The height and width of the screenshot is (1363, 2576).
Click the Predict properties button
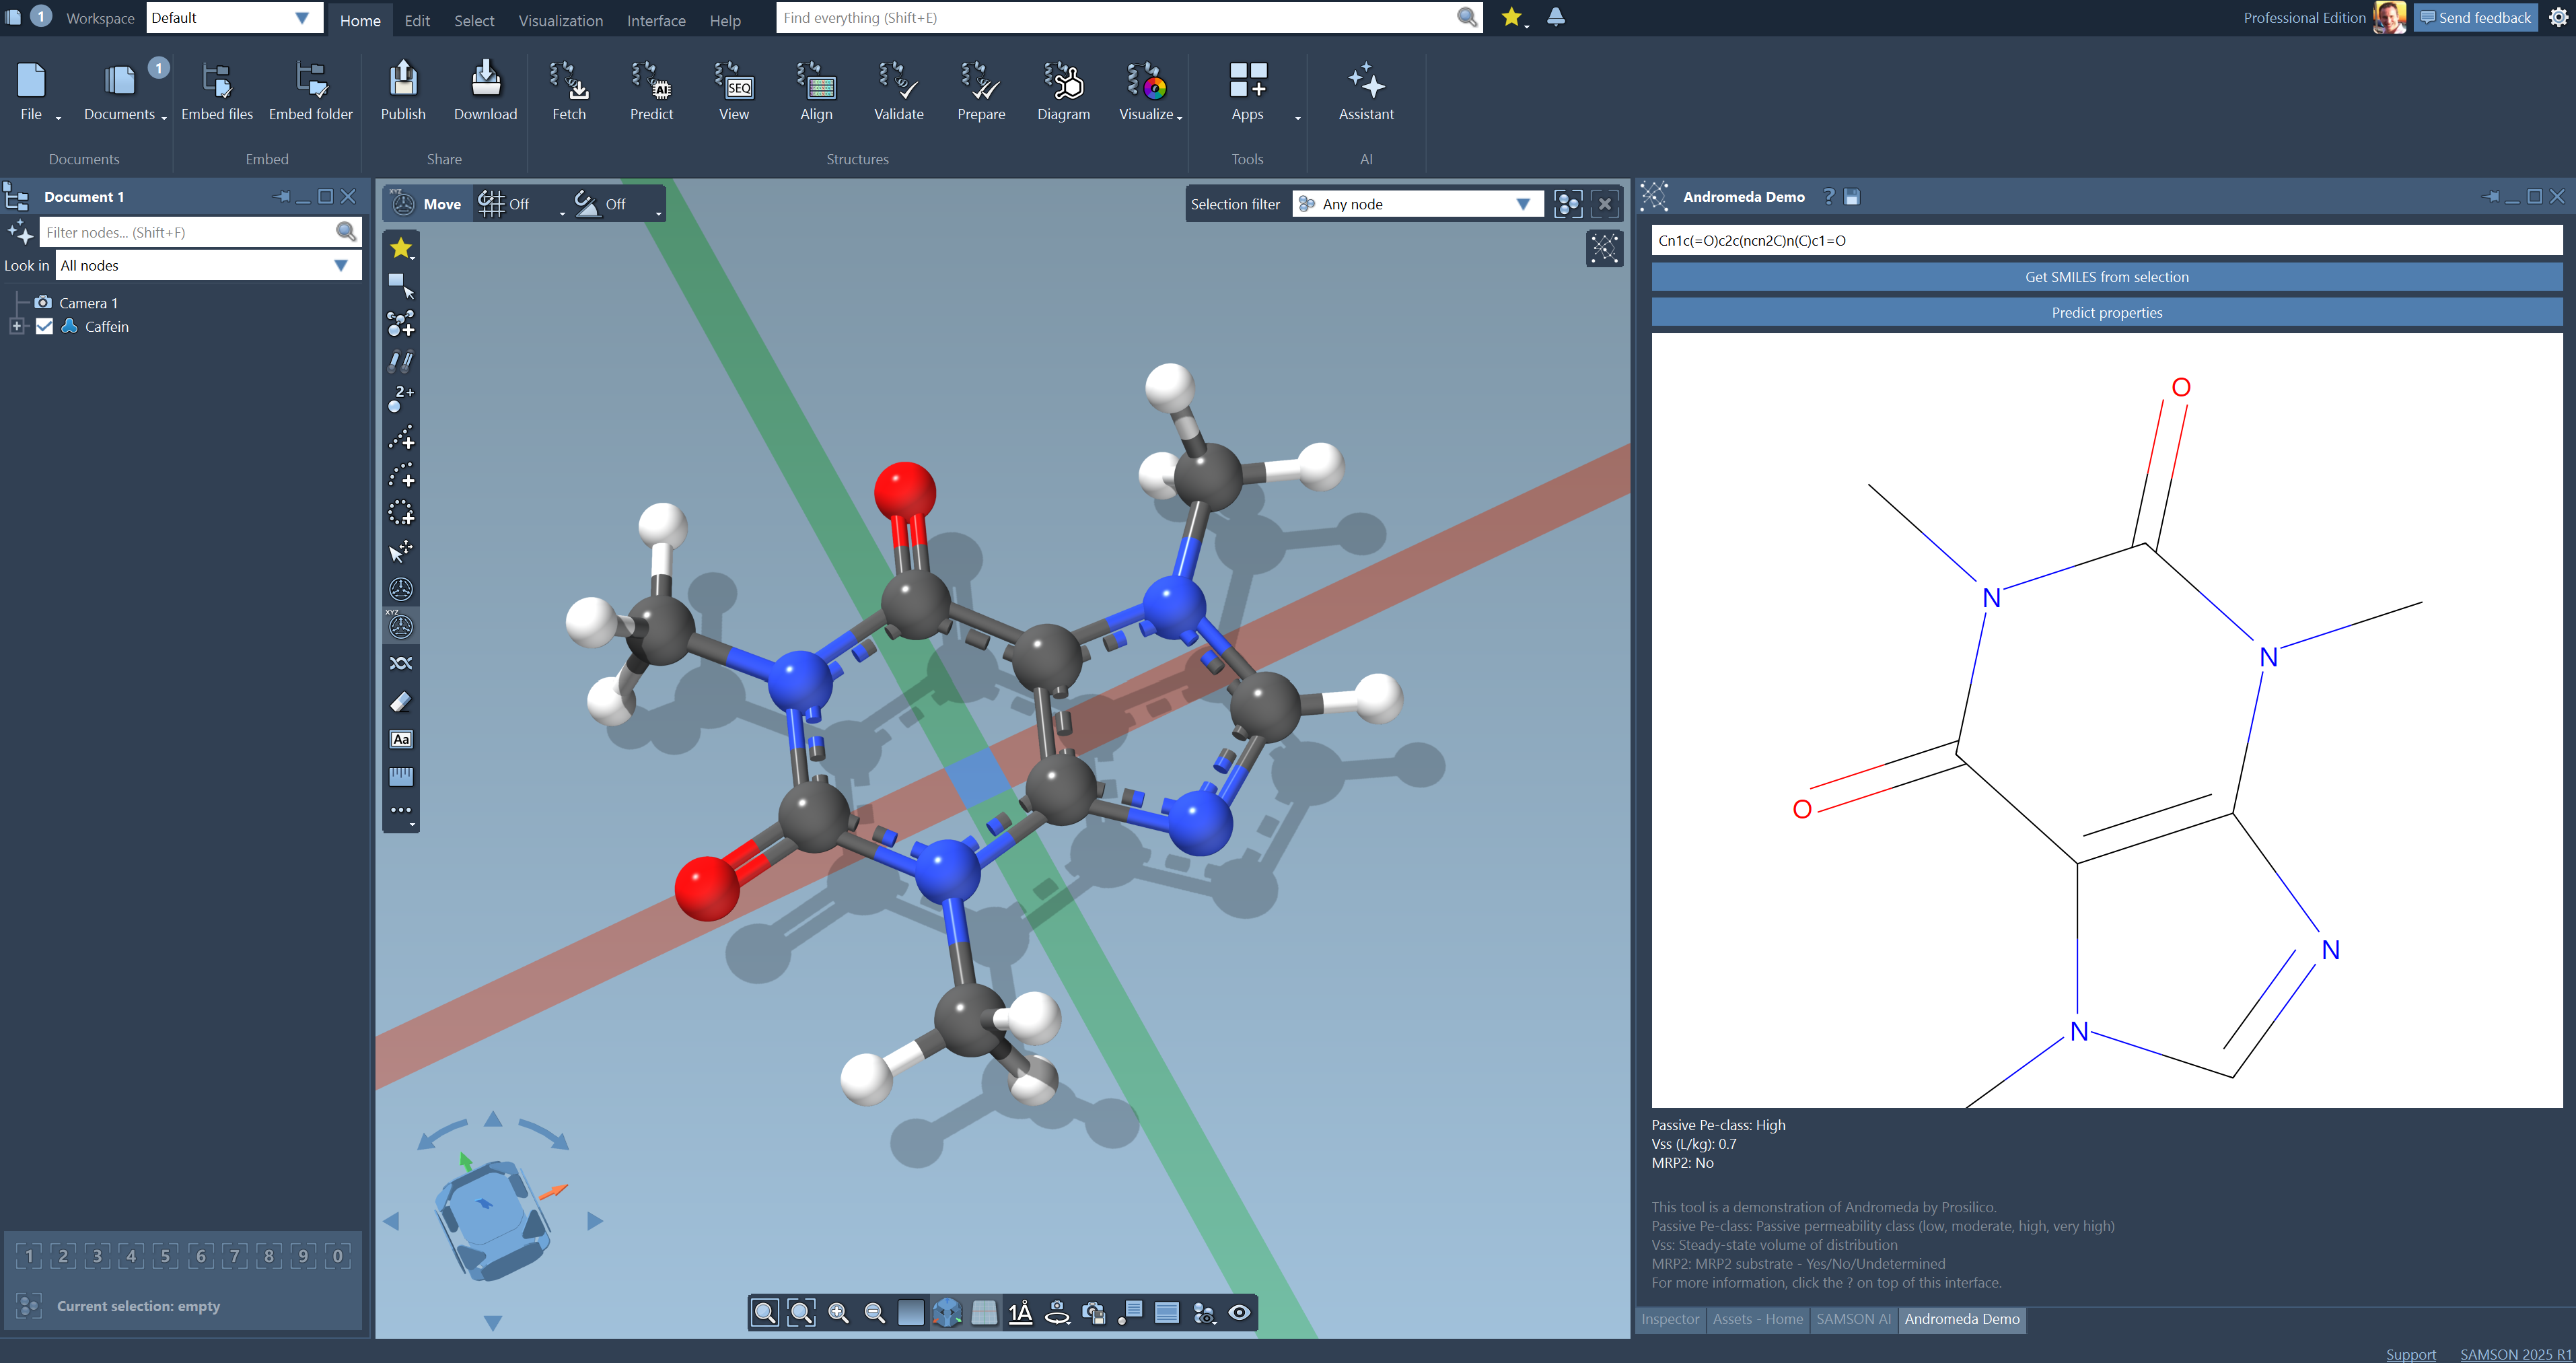point(2106,313)
